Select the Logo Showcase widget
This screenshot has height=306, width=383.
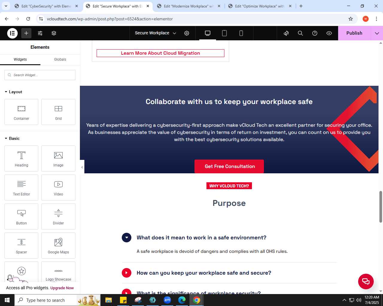[58, 272]
